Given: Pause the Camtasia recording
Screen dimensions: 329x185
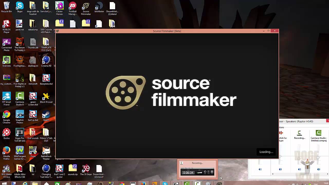Looking at the screenshot, I should [x=208, y=172].
